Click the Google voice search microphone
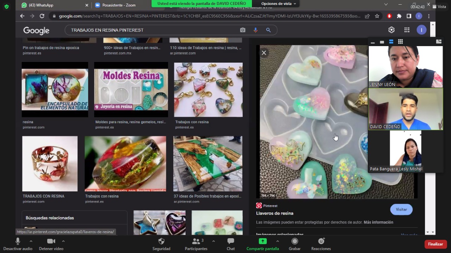451x253 pixels. click(255, 30)
